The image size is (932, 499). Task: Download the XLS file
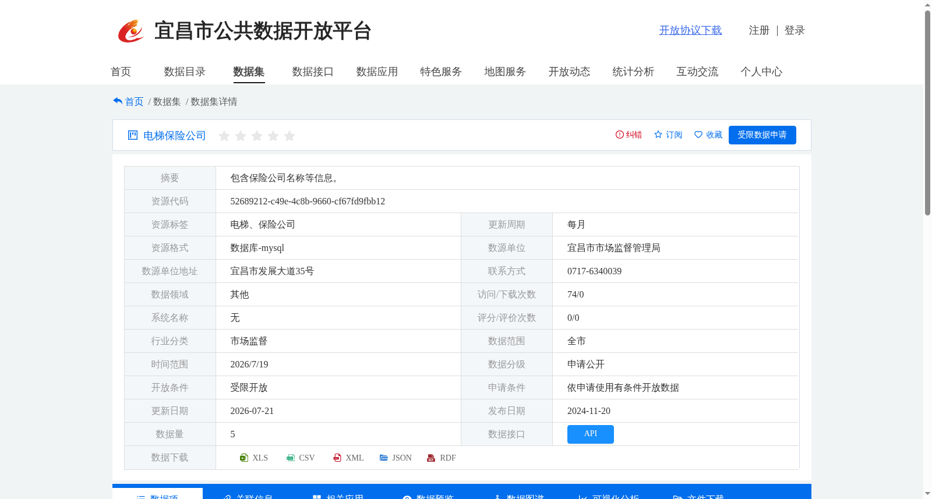254,458
